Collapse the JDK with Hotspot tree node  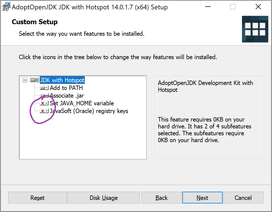tap(25, 80)
